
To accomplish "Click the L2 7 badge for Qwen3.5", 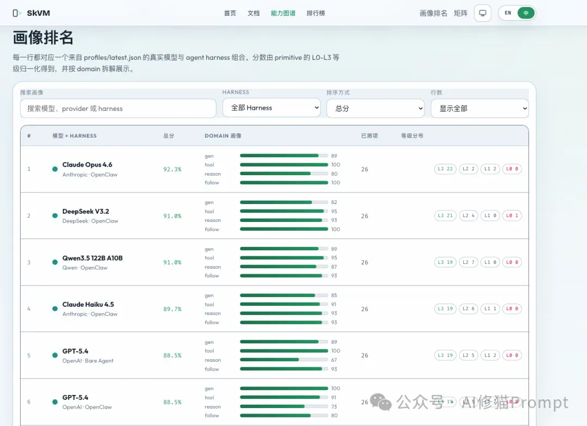I will point(469,262).
